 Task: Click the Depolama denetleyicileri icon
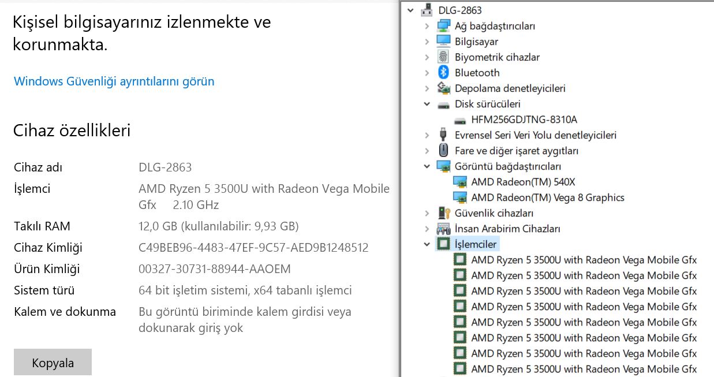pyautogui.click(x=443, y=88)
